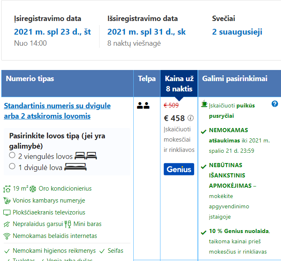Click the Mini baras fork and glass icon
This screenshot has width=281, height=261.
click(68, 224)
